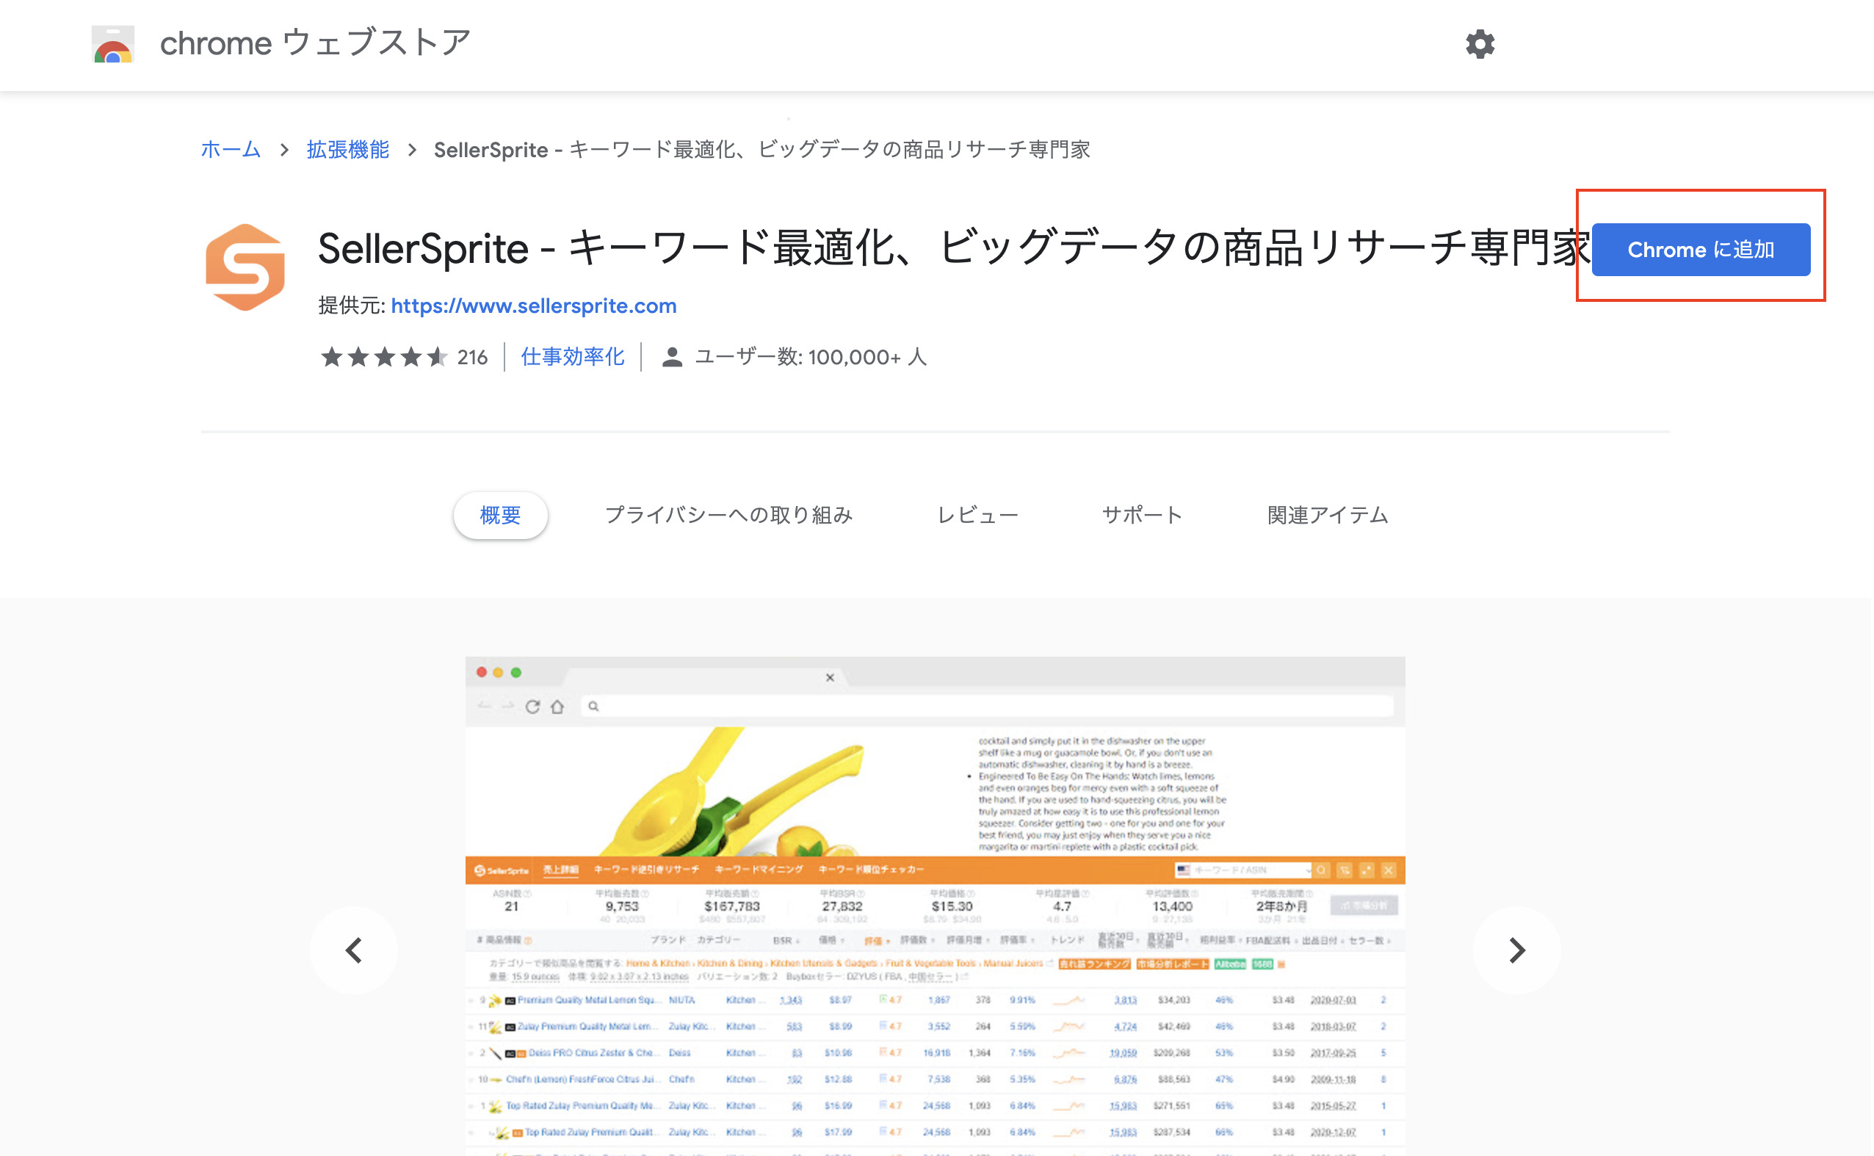Open 拡張機能 breadcrumb link
Screen dimensions: 1874x1156
[x=348, y=149]
